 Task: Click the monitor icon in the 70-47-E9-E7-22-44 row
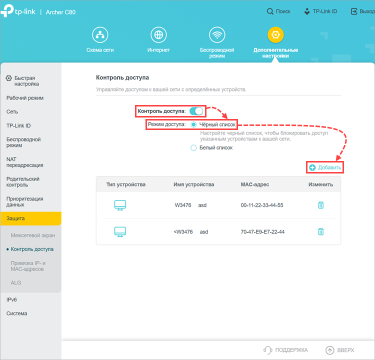pyautogui.click(x=120, y=232)
